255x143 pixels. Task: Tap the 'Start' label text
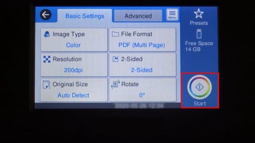(x=200, y=104)
